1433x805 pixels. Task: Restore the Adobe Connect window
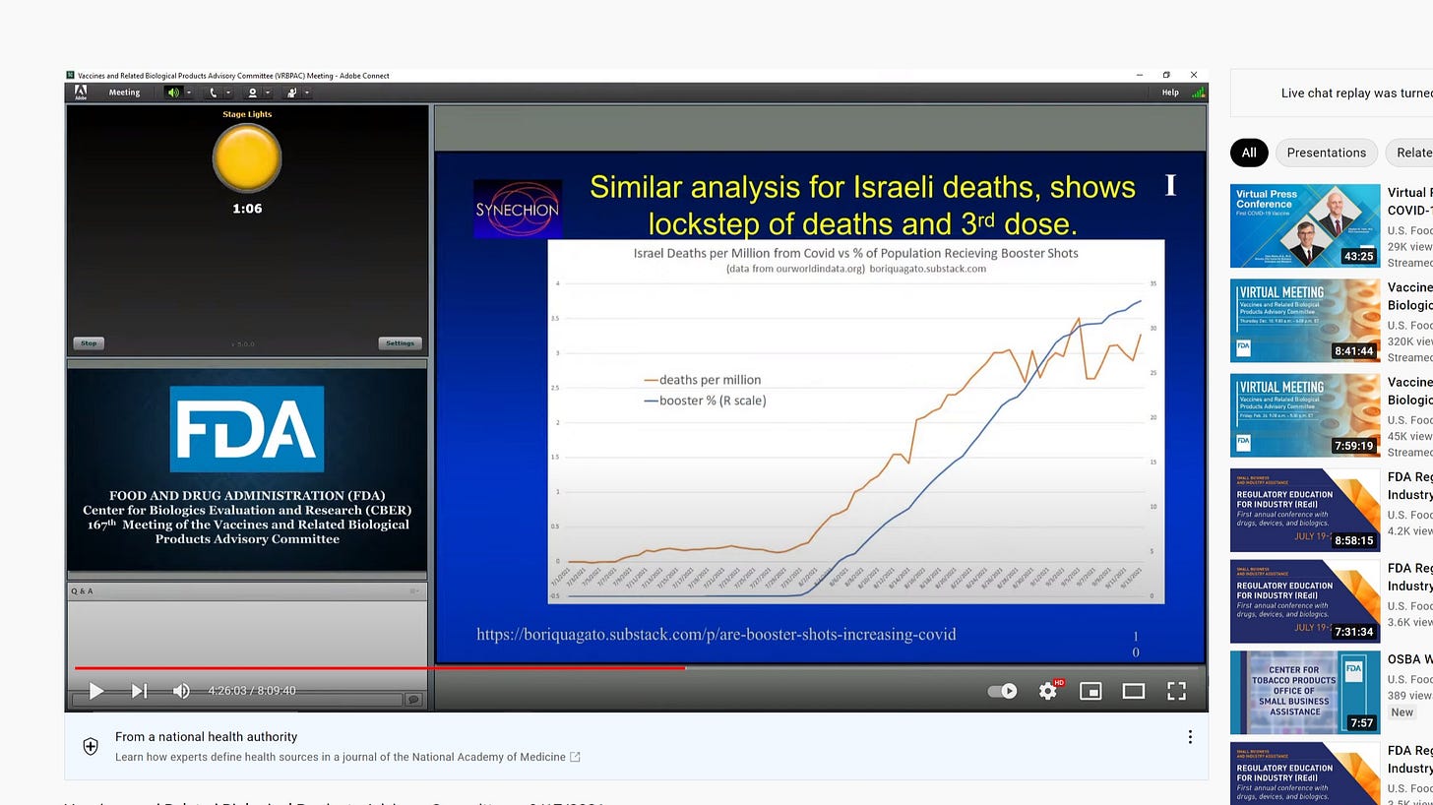point(1166,75)
